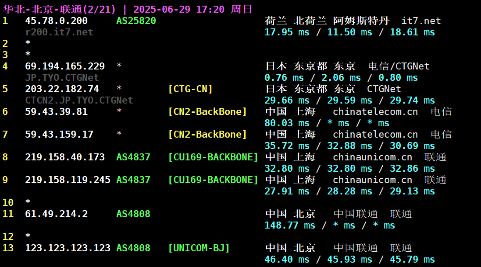
Task: Select the 2.06 ms latency value
Action: [x=341, y=77]
